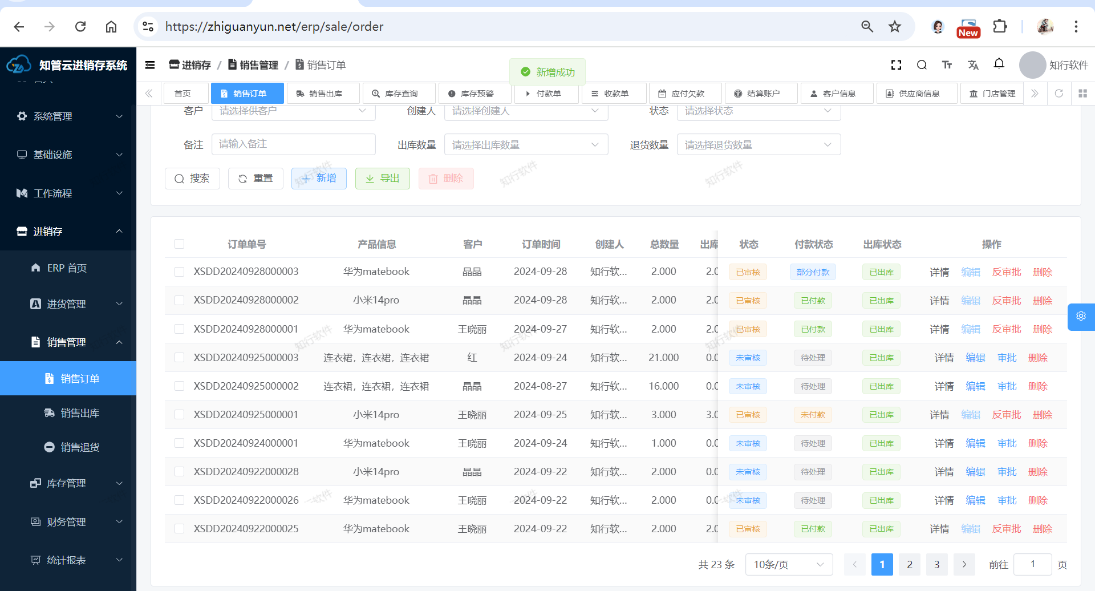Click 反审批 for order XSDD20240928000002
The width and height of the screenshot is (1095, 591).
click(1006, 301)
